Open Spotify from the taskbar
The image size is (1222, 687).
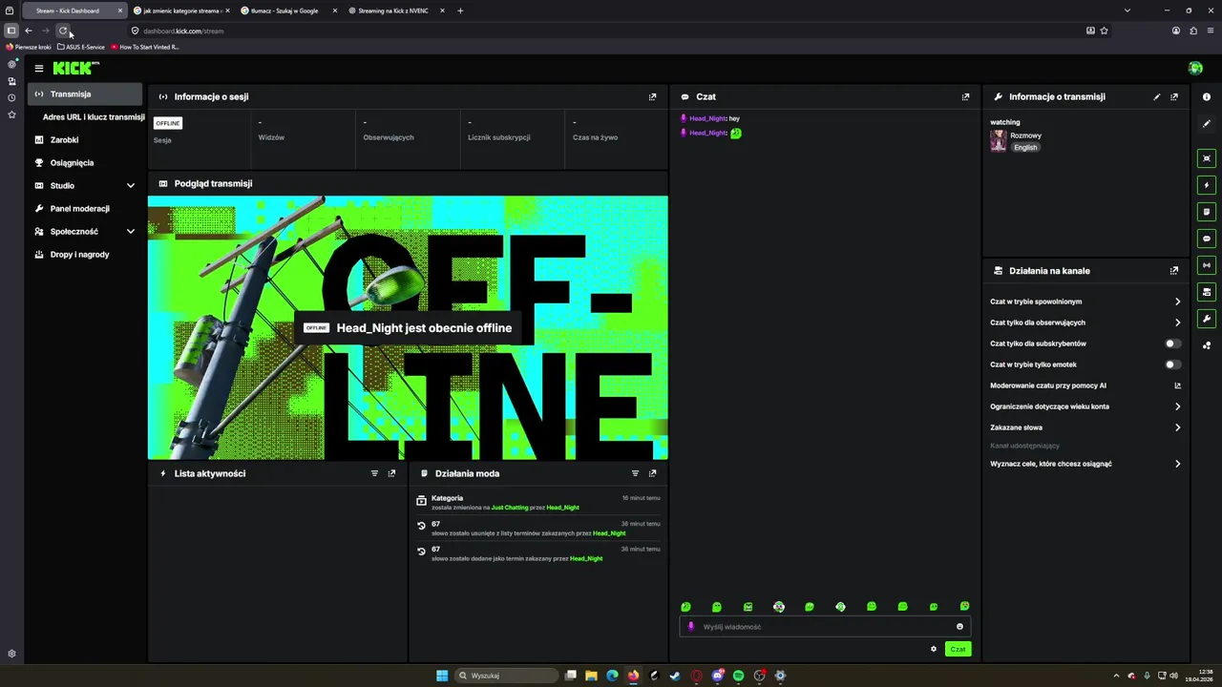738,676
